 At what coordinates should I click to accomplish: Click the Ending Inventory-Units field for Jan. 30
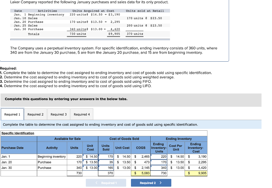click(x=159, y=168)
